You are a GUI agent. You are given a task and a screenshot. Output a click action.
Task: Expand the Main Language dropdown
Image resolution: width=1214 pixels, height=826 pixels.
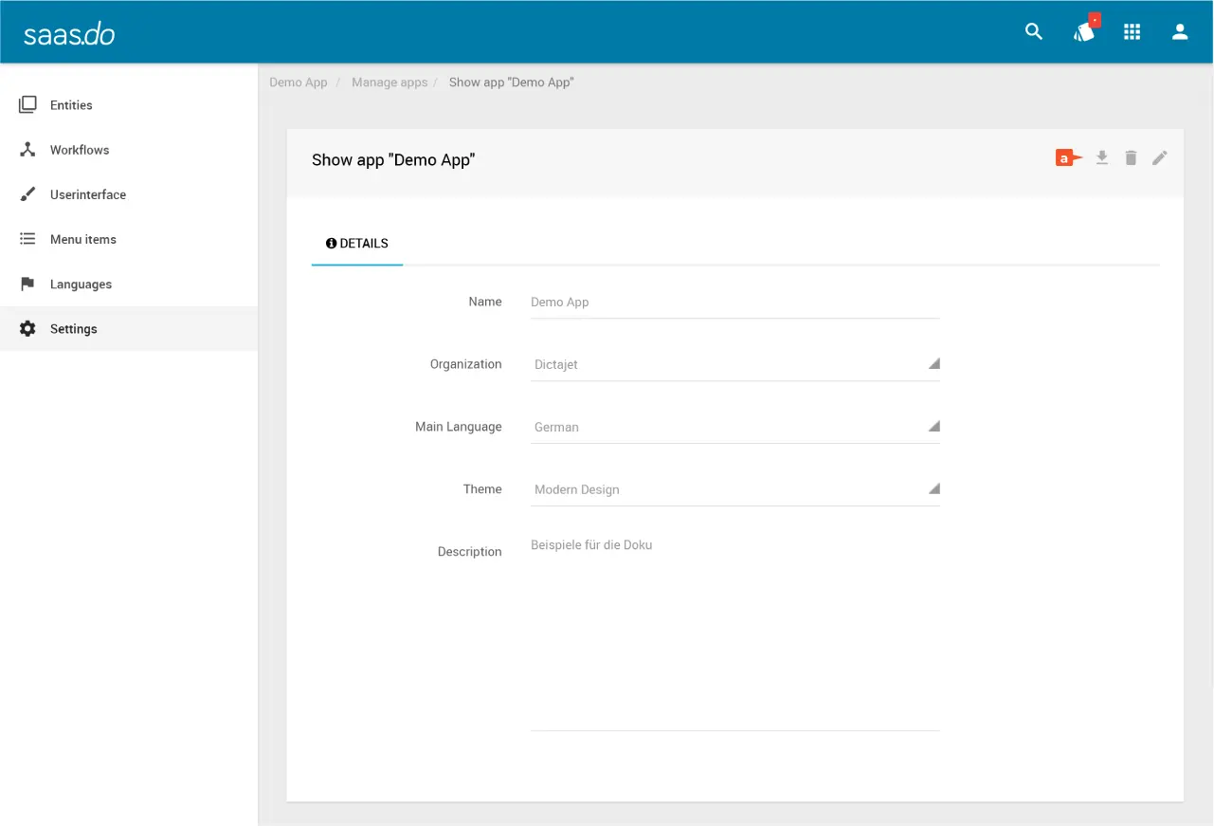coord(734,427)
